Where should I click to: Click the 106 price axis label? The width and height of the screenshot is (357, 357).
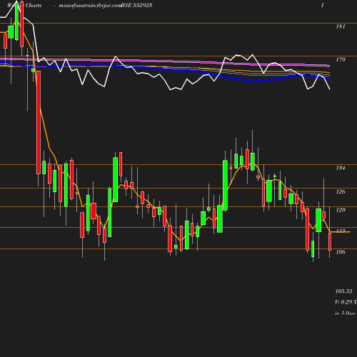click(341, 252)
